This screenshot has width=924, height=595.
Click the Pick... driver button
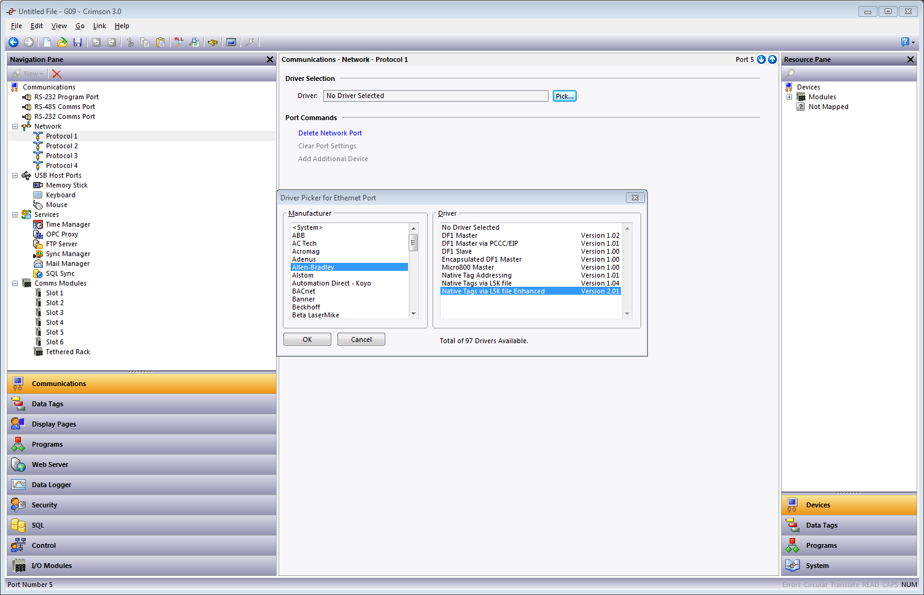tap(564, 96)
